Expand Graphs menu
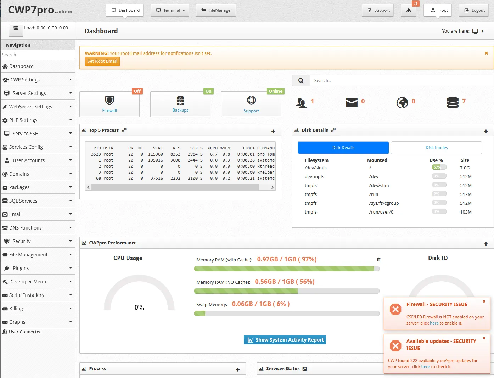This screenshot has width=494, height=378. (x=38, y=322)
